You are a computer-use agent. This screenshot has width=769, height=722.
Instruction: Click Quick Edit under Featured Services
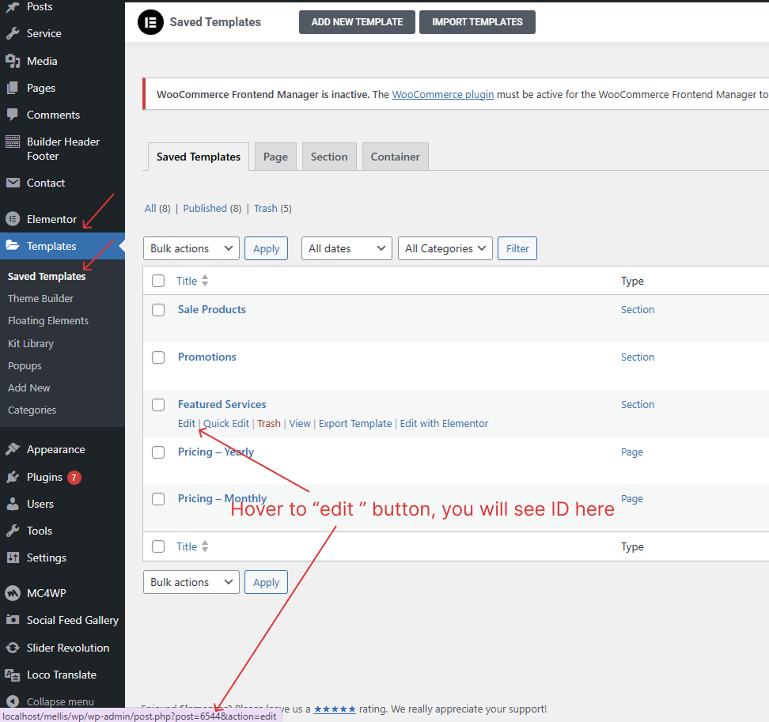point(226,424)
